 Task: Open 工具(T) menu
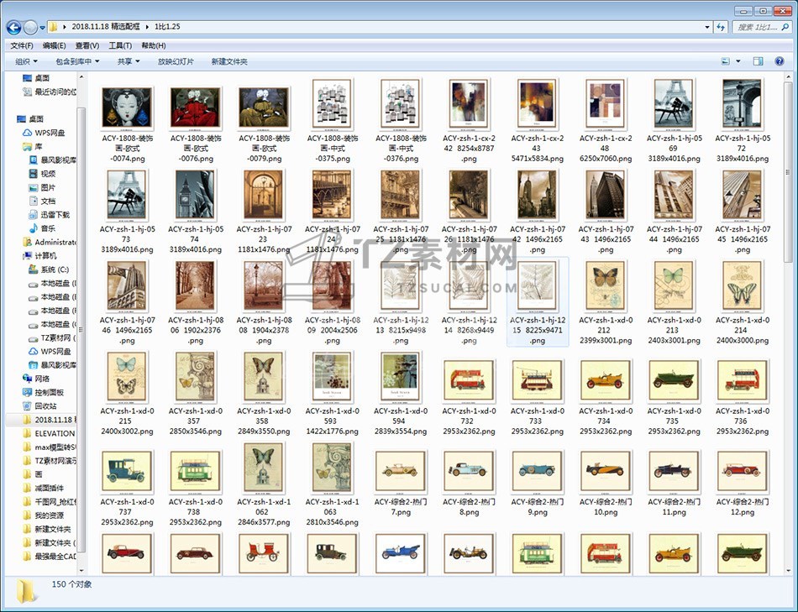coord(120,46)
